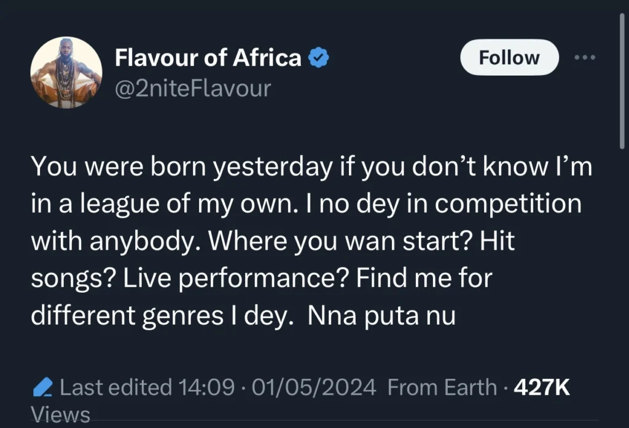Click the Views label
Screen dimensions: 629x428
[x=60, y=415]
